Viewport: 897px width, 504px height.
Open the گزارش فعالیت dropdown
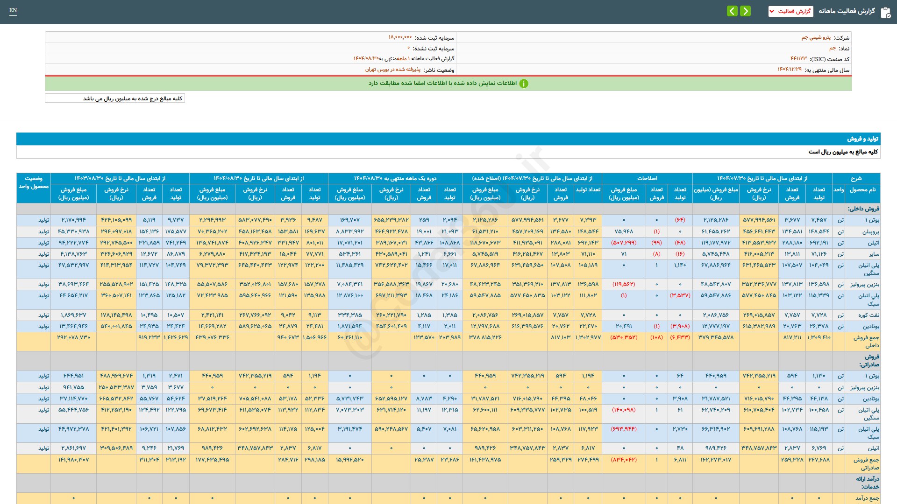tap(790, 11)
